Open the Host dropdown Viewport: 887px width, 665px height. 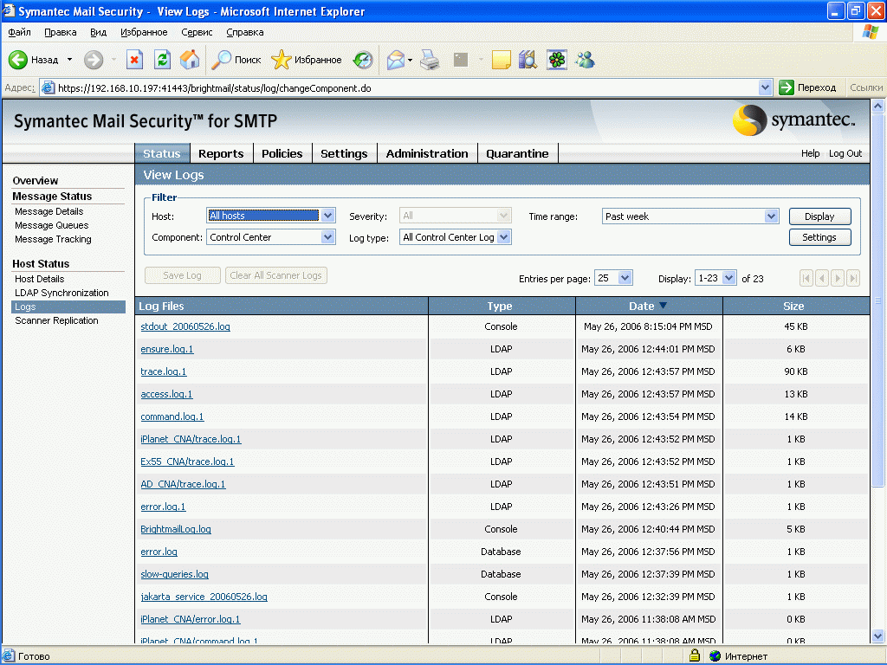pos(327,216)
